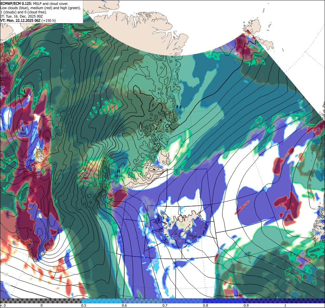The width and height of the screenshot is (325, 308).
Task: Click the '1 (cloudy) and 0 (cloud free).' line
Action: [x=24, y=12]
